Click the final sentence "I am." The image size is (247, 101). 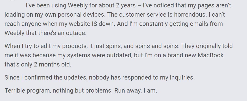tap(150, 91)
